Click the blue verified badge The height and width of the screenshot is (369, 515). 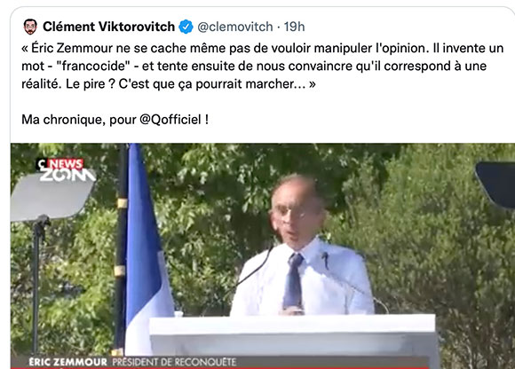coord(186,27)
